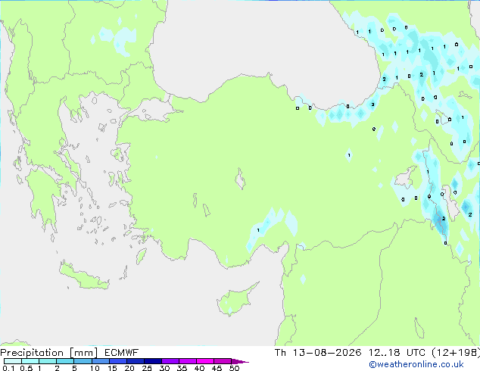Click the "(12+198)" forecast offset text
This screenshot has width=480, height=371.
pos(456,353)
